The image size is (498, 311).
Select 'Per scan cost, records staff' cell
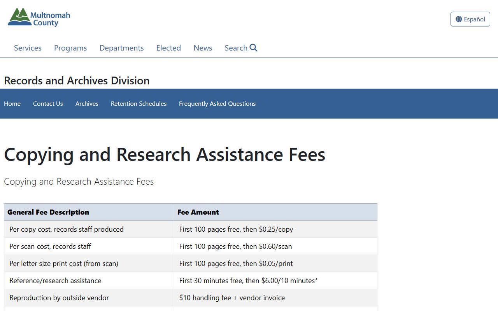[x=89, y=246]
